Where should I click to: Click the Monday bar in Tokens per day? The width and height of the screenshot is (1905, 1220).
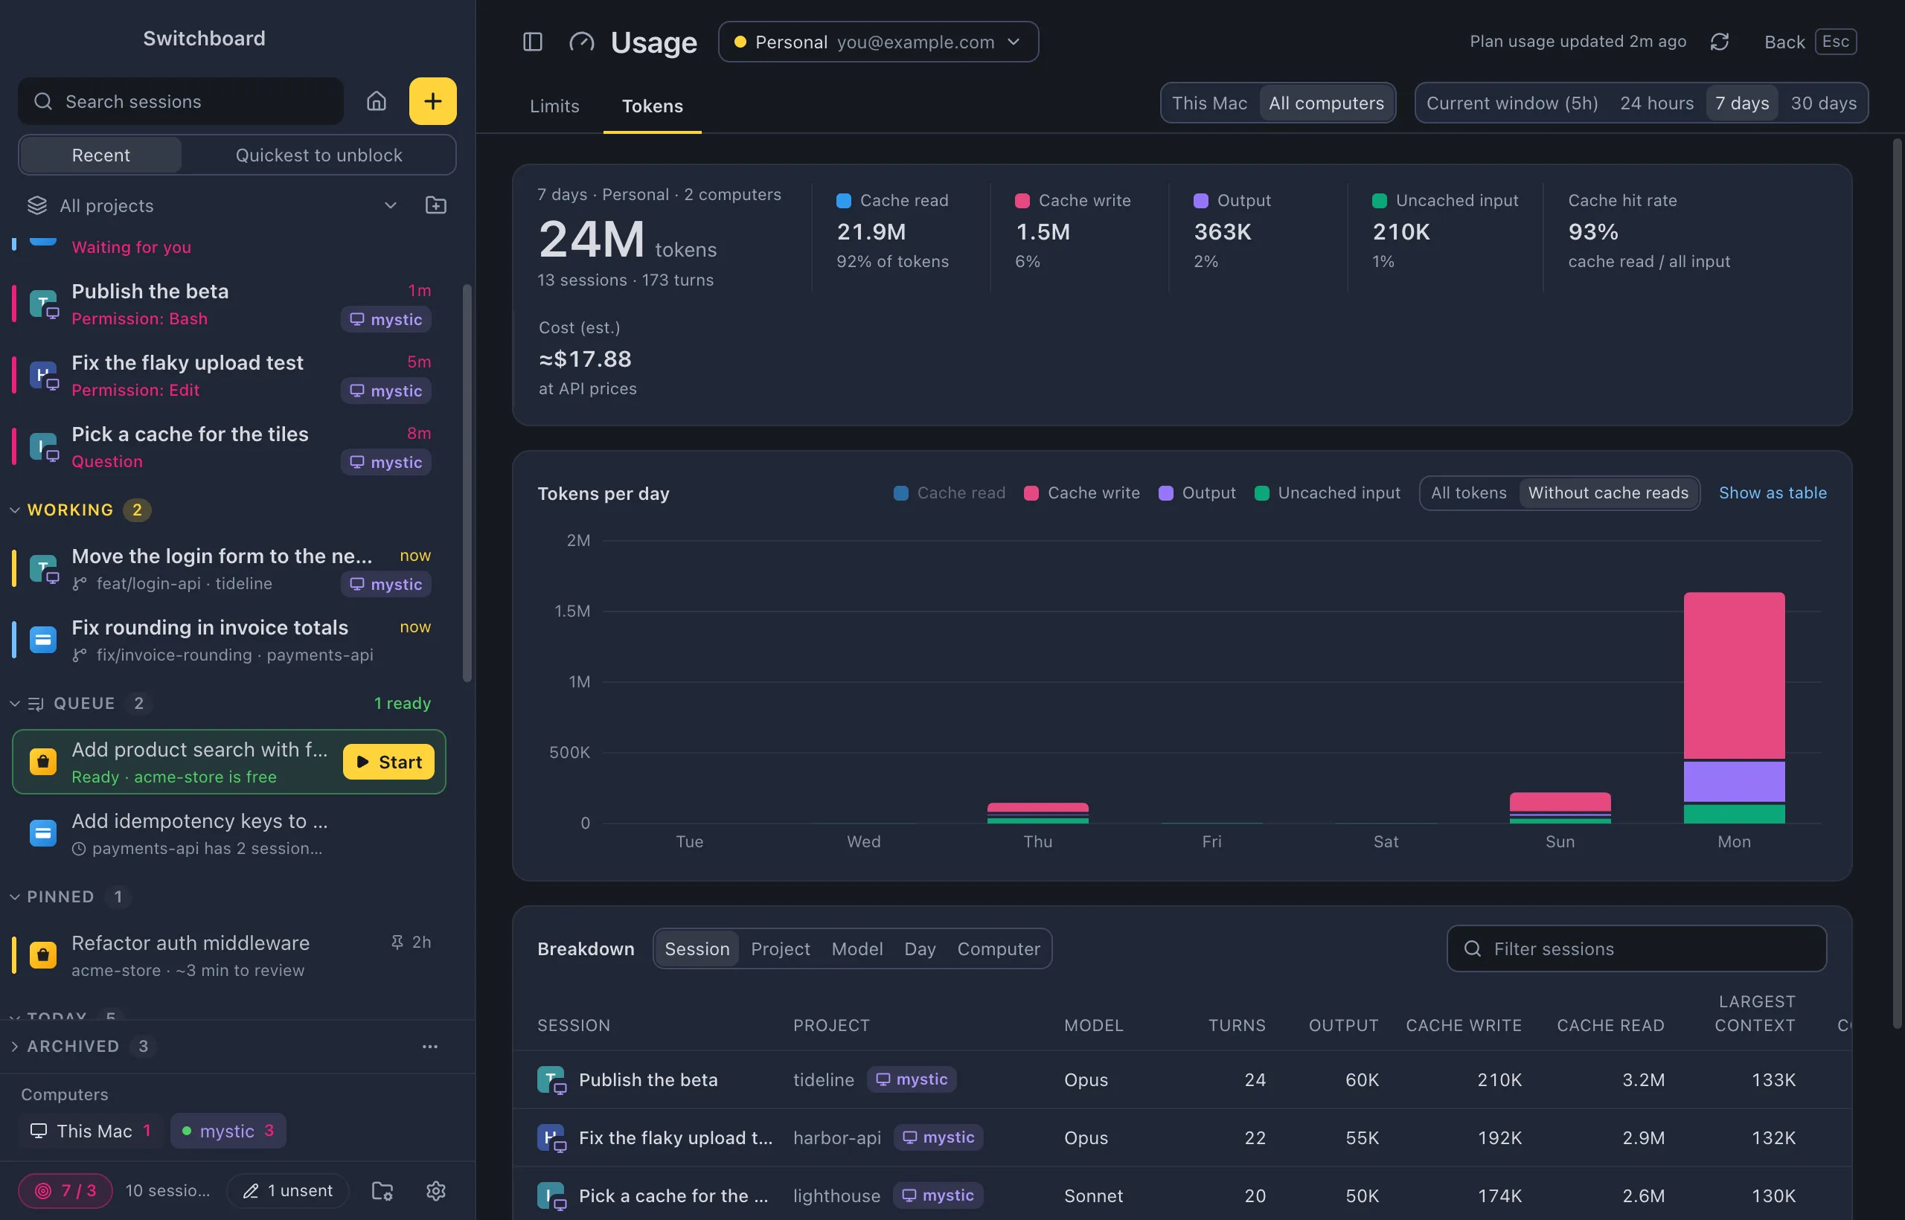click(1734, 707)
